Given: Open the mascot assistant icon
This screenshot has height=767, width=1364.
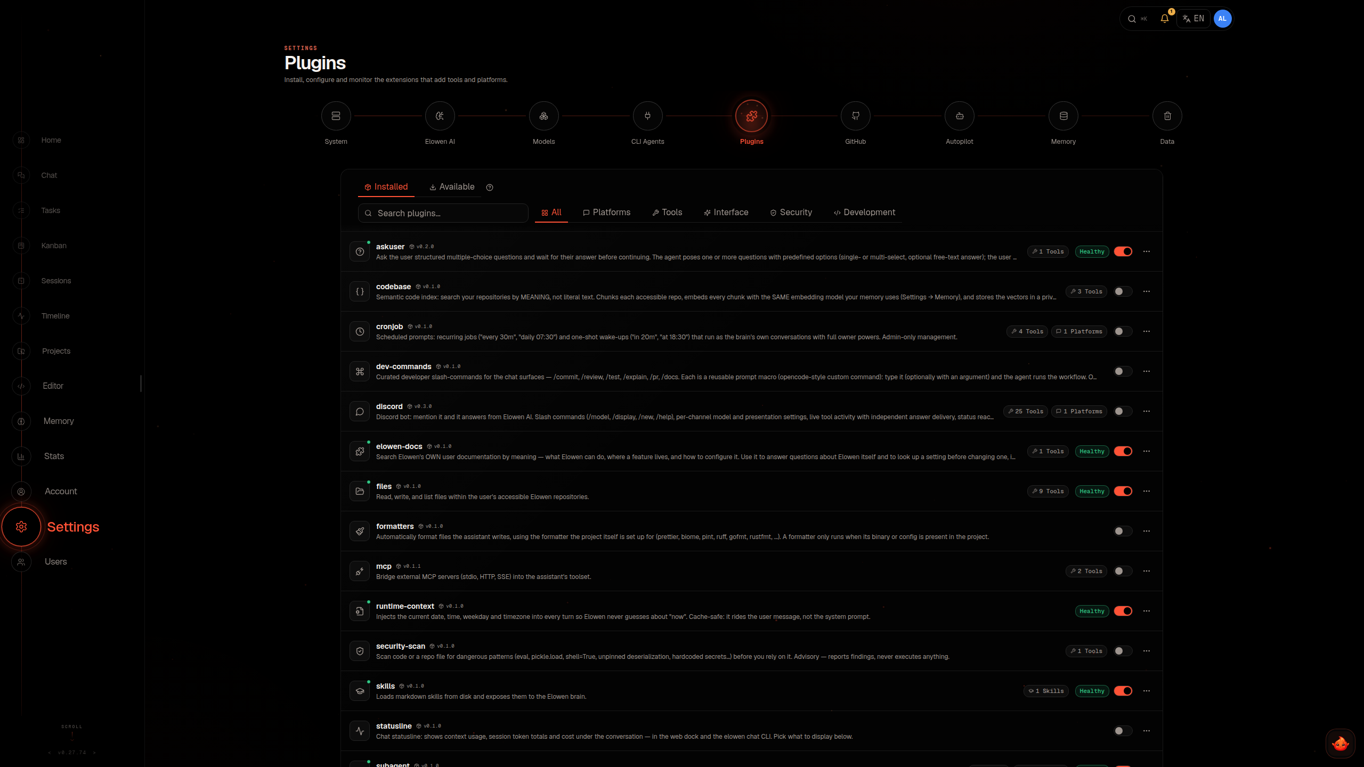Looking at the screenshot, I should [x=1340, y=743].
